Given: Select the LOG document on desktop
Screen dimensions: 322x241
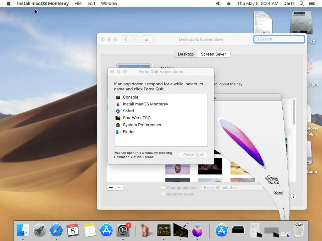Looking at the screenshot, I should coord(263,22).
